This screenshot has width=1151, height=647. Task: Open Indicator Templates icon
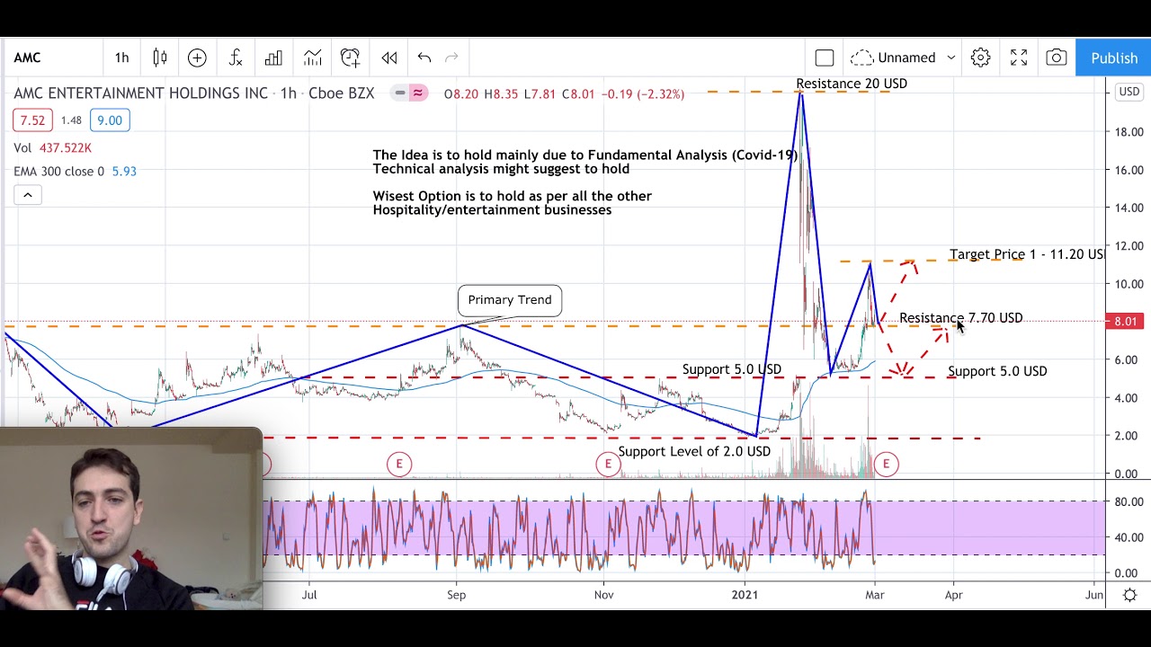point(312,58)
